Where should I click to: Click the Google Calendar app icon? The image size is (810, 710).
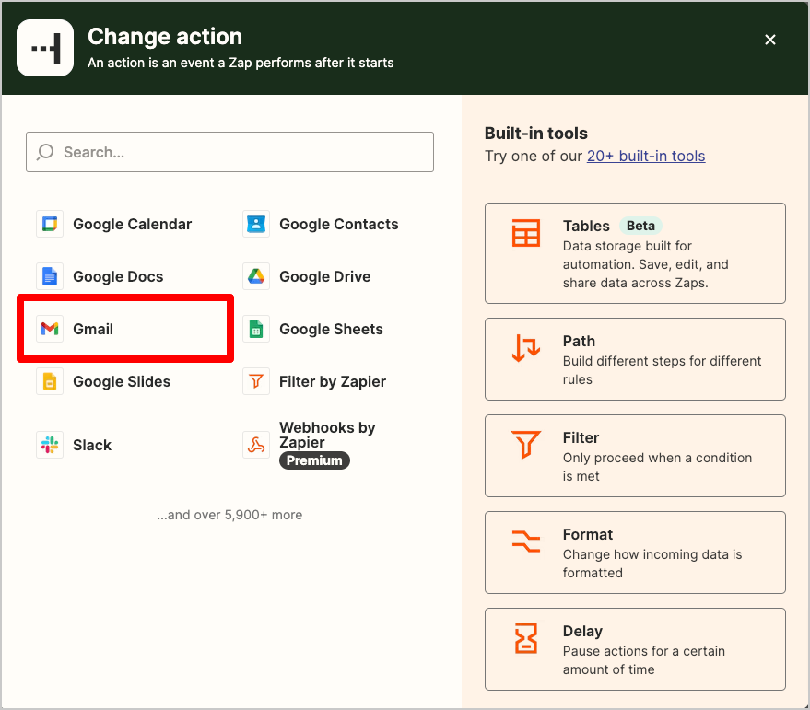pos(50,224)
